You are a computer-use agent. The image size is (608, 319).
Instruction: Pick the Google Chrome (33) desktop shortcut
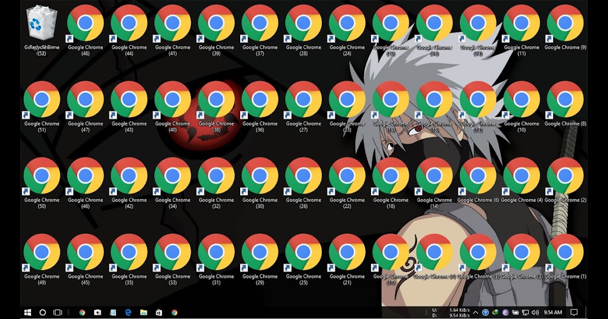173,260
